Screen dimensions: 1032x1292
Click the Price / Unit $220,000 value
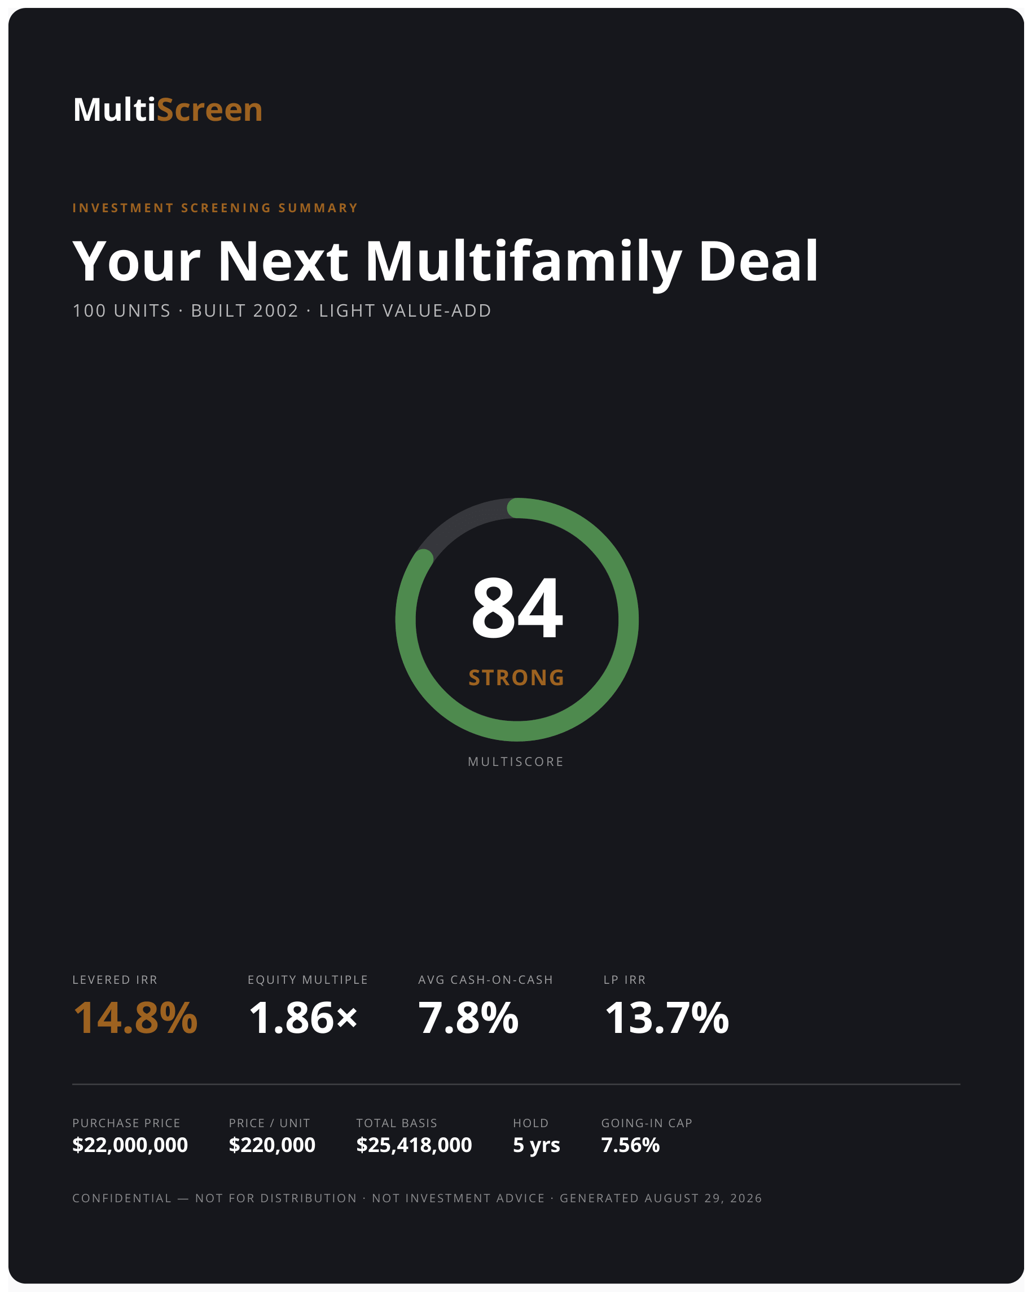tap(272, 1145)
